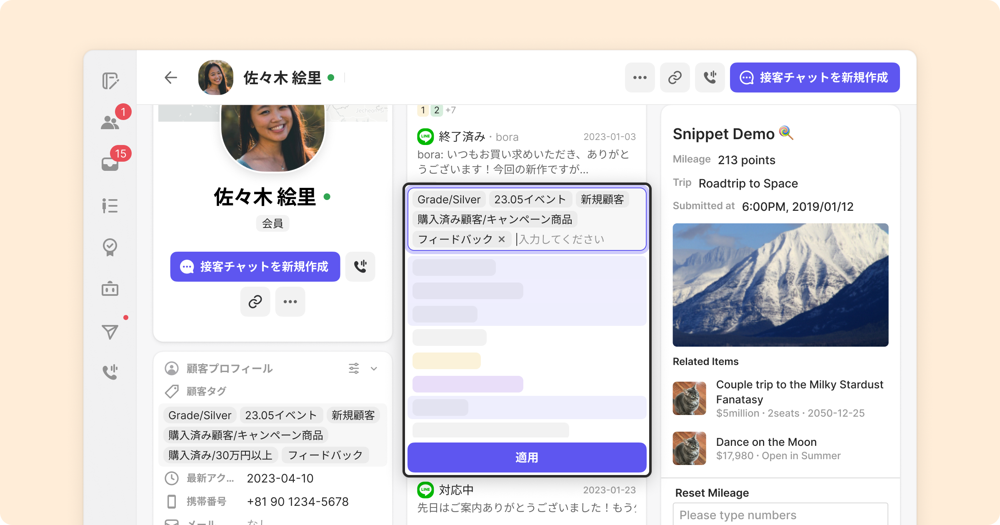Click the copy link icon in header
This screenshot has width=1000, height=525.
coord(675,77)
